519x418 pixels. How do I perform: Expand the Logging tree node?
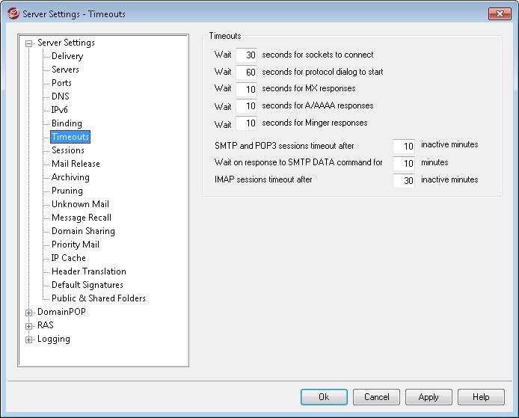(x=29, y=339)
